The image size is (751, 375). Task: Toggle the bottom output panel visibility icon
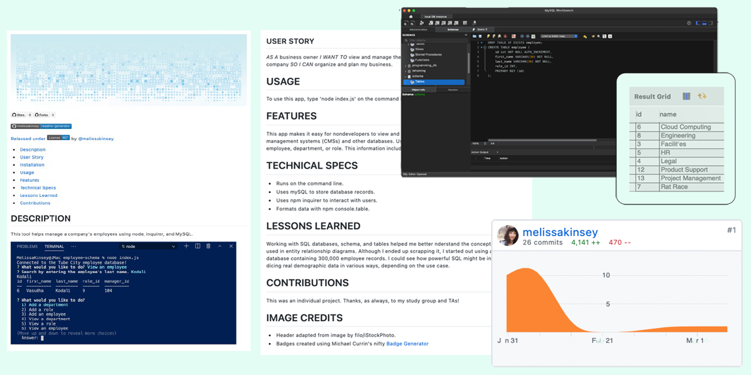(x=704, y=23)
